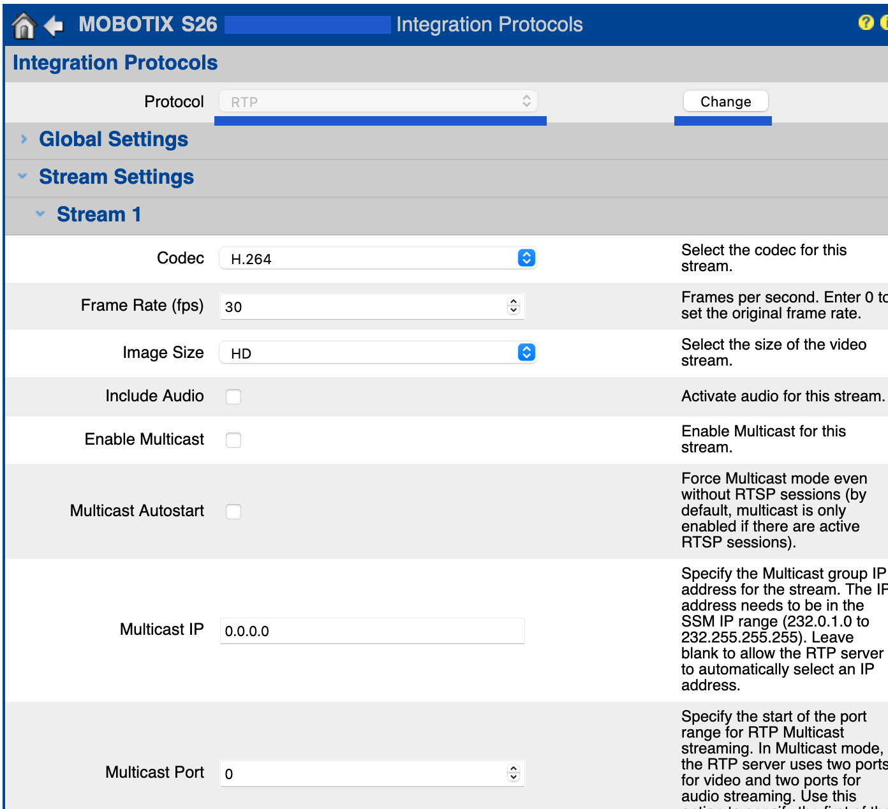Click the home icon in header
This screenshot has height=809, width=888.
[x=24, y=26]
